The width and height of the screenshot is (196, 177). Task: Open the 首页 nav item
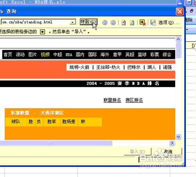(x=8, y=54)
